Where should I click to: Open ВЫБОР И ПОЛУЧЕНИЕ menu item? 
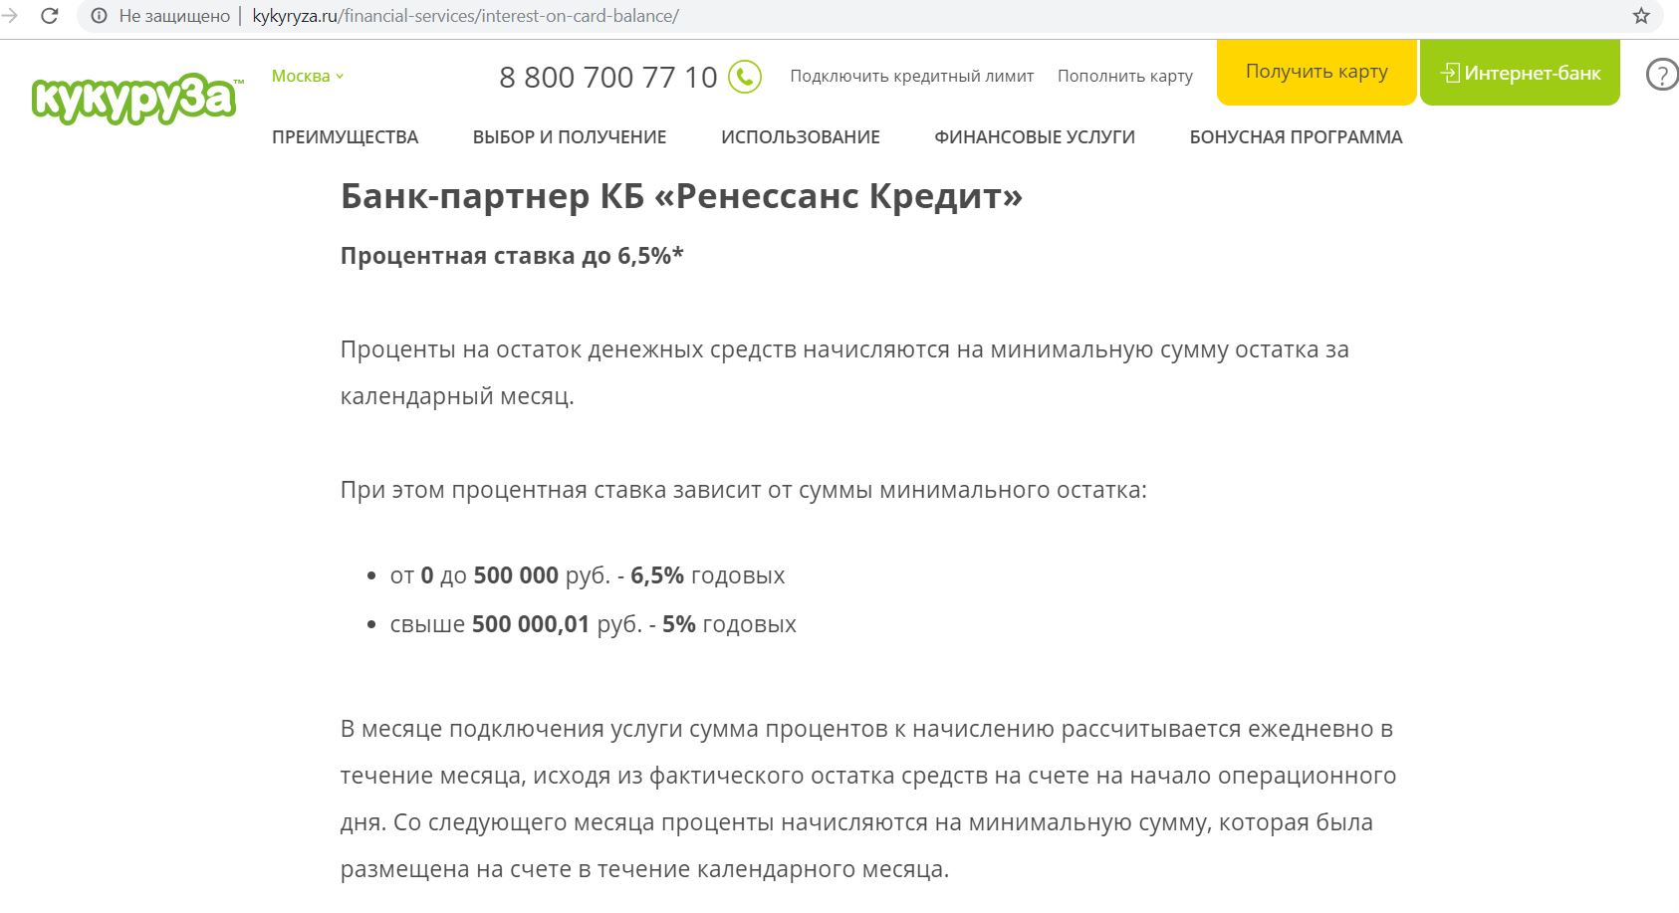point(570,137)
